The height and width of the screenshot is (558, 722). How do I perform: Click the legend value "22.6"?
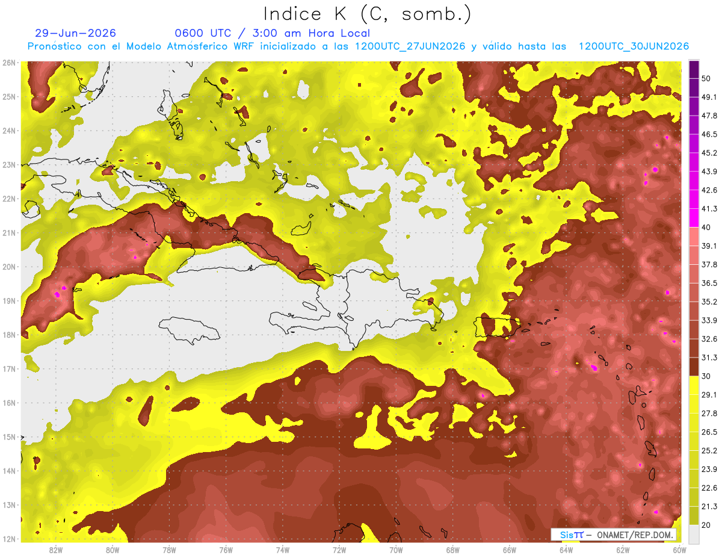[x=709, y=488]
